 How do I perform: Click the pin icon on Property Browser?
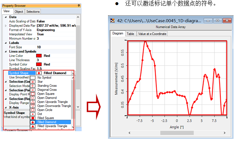[79, 6]
